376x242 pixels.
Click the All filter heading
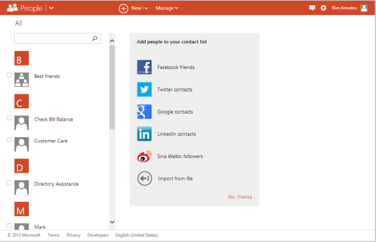pos(19,23)
